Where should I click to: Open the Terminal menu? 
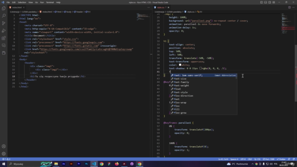coord(50,2)
